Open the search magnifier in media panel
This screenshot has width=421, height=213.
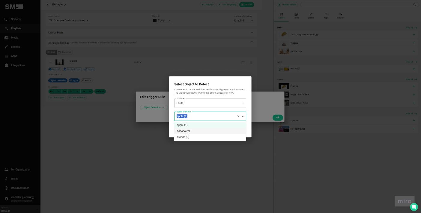[x=415, y=4]
